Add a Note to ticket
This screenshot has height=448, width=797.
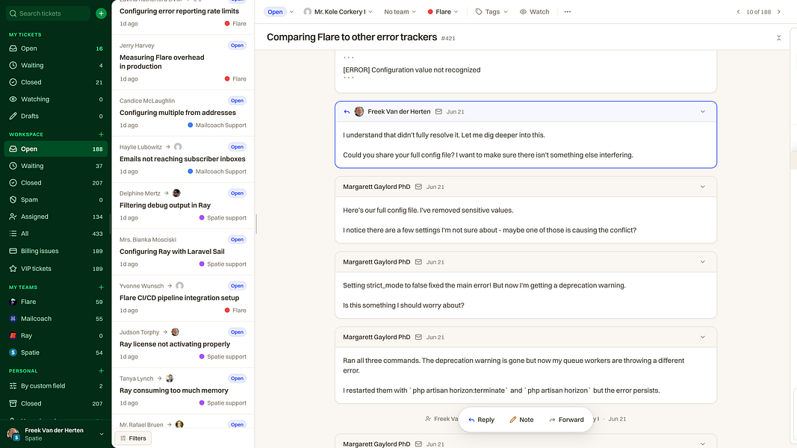tap(521, 420)
